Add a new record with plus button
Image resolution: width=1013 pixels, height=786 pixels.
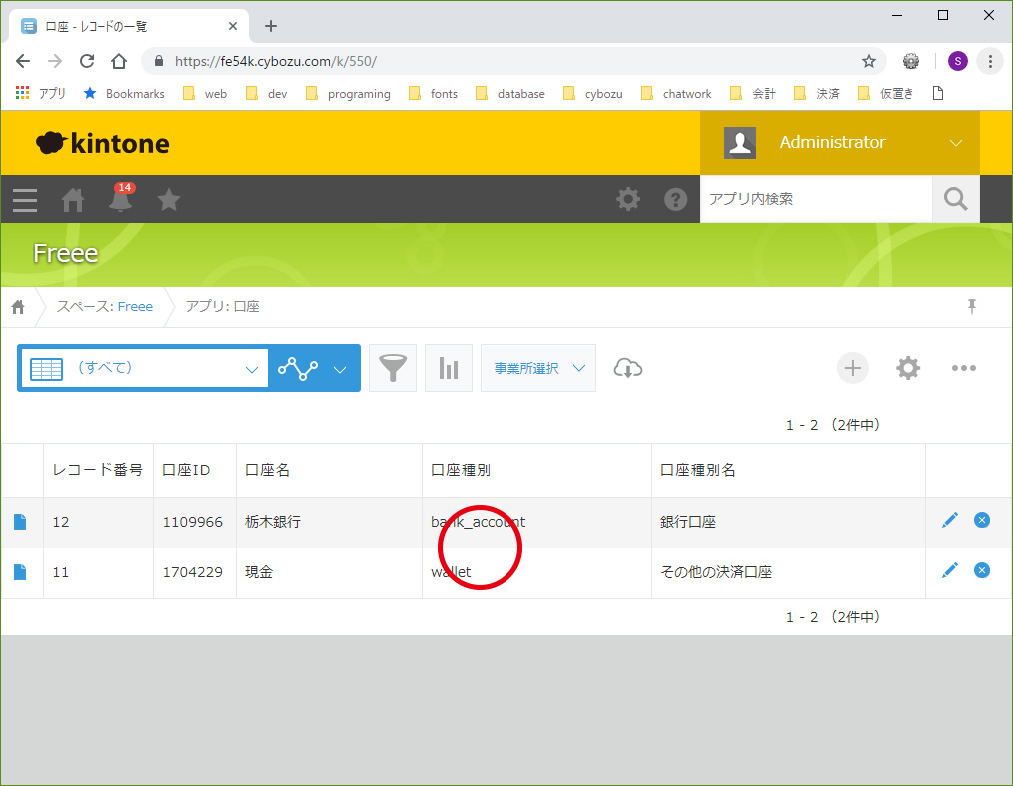[x=853, y=368]
